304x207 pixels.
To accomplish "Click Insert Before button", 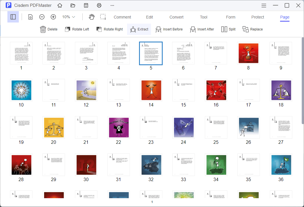I will click(169, 29).
